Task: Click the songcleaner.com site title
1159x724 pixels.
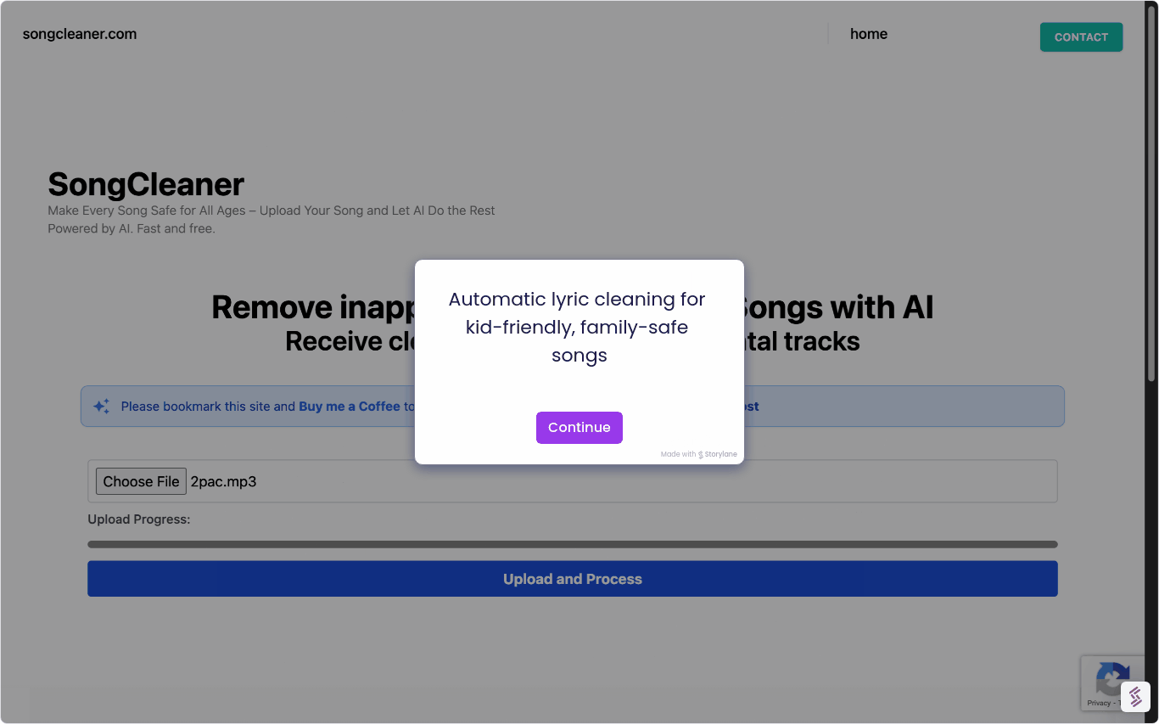Action: pos(79,34)
